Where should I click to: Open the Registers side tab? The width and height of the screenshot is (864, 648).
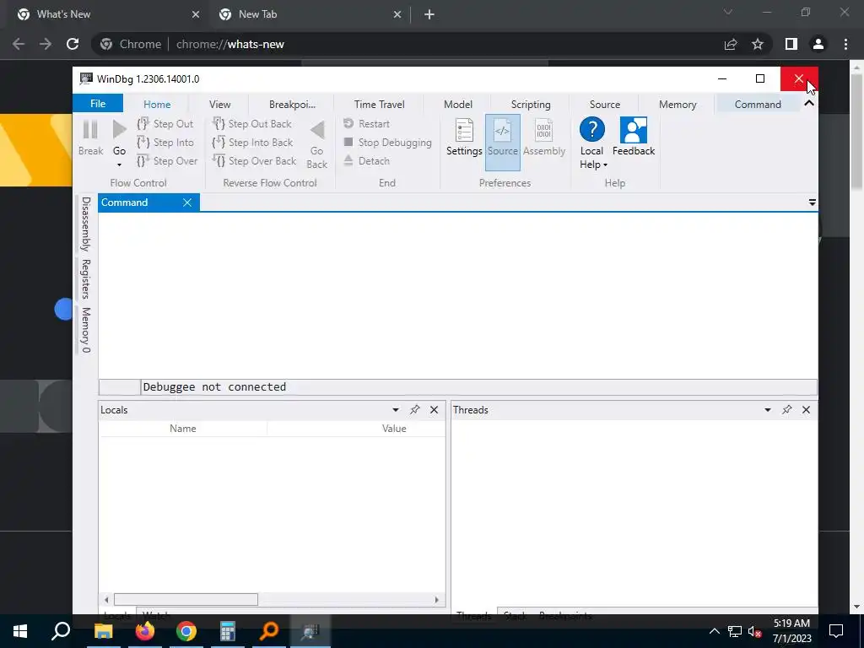click(x=85, y=278)
